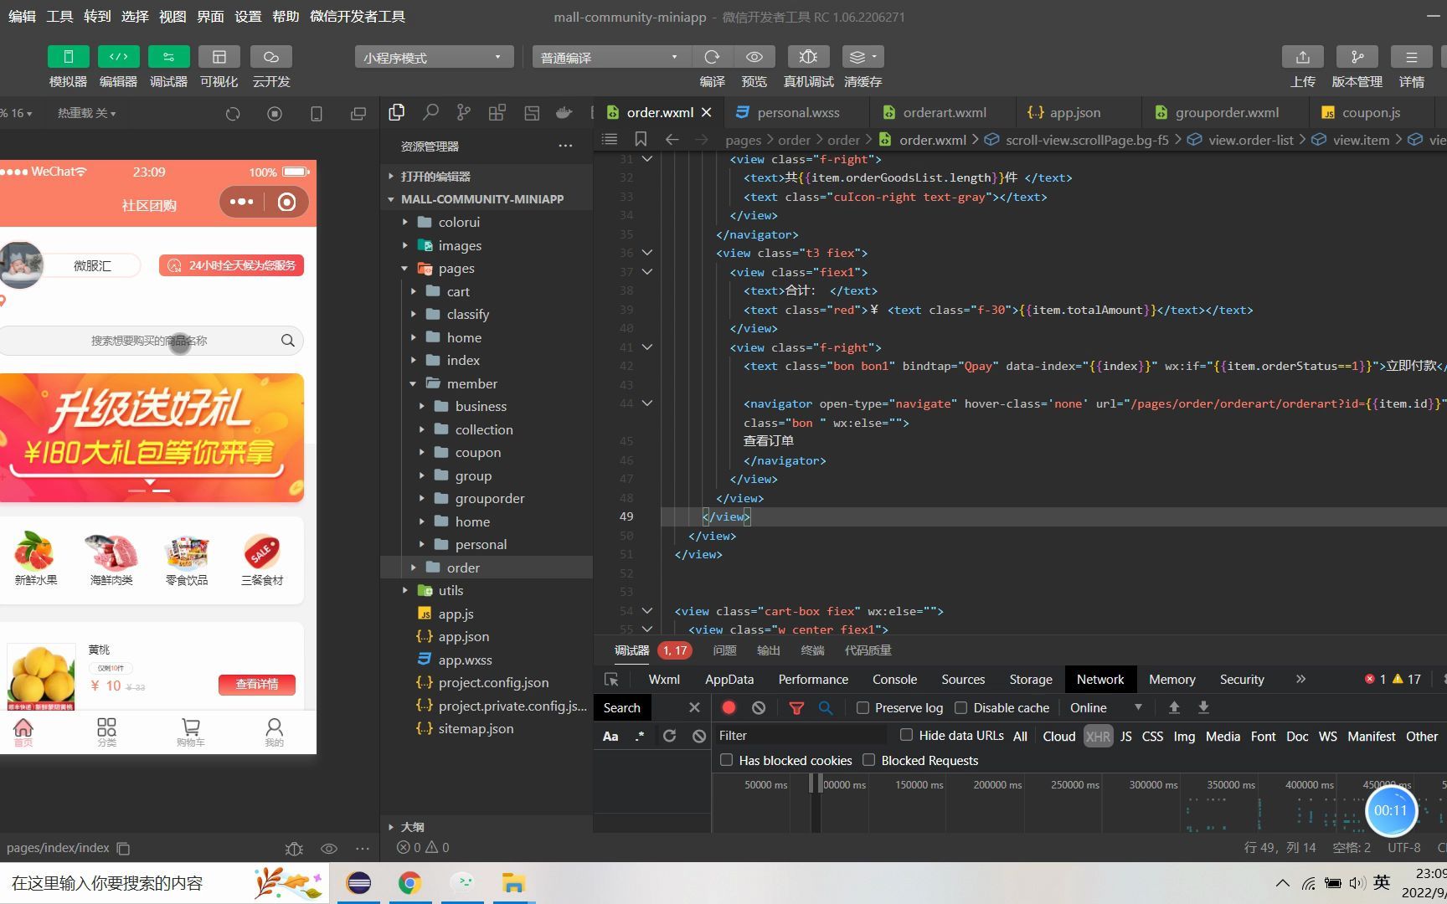The width and height of the screenshot is (1447, 904).
Task: Click the simulator stop record icon
Action: [275, 114]
